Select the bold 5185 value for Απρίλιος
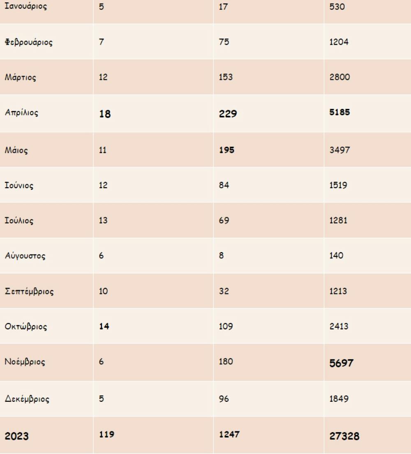 coord(339,112)
